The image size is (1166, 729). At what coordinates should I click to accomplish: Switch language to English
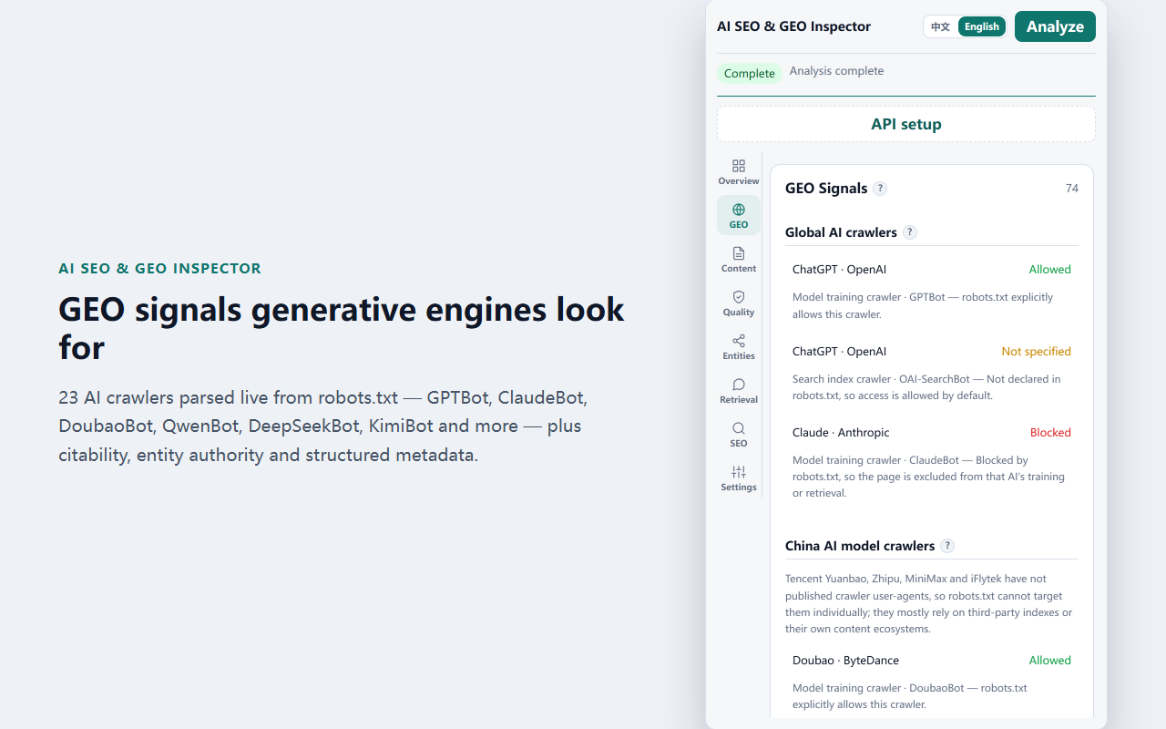(x=982, y=26)
